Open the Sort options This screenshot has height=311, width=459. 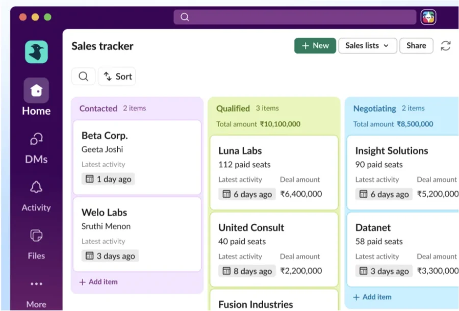(x=117, y=76)
